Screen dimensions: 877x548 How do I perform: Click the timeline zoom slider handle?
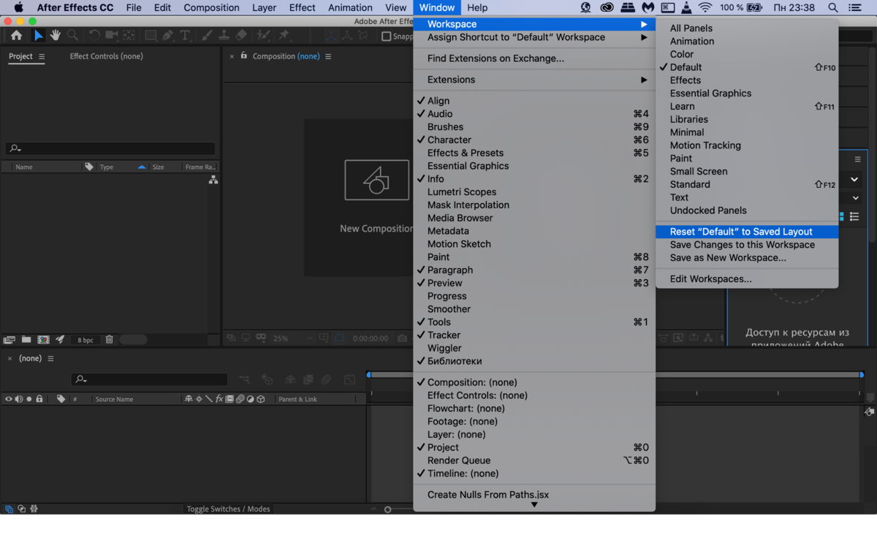click(388, 509)
